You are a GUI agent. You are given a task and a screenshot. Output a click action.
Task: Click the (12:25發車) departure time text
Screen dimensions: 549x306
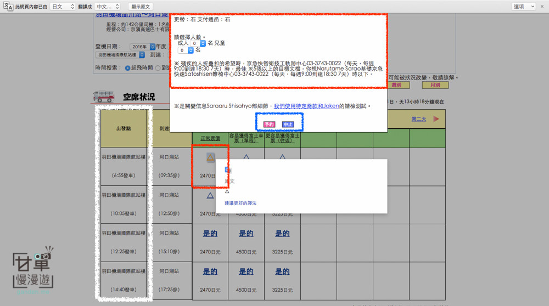tap(124, 252)
